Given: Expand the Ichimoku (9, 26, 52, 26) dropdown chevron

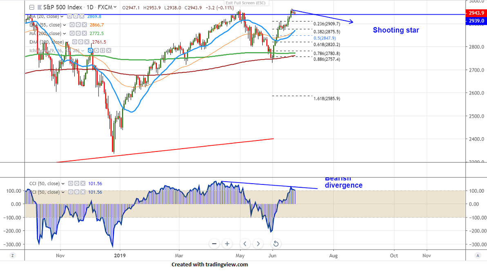Looking at the screenshot, I should click(83, 51).
